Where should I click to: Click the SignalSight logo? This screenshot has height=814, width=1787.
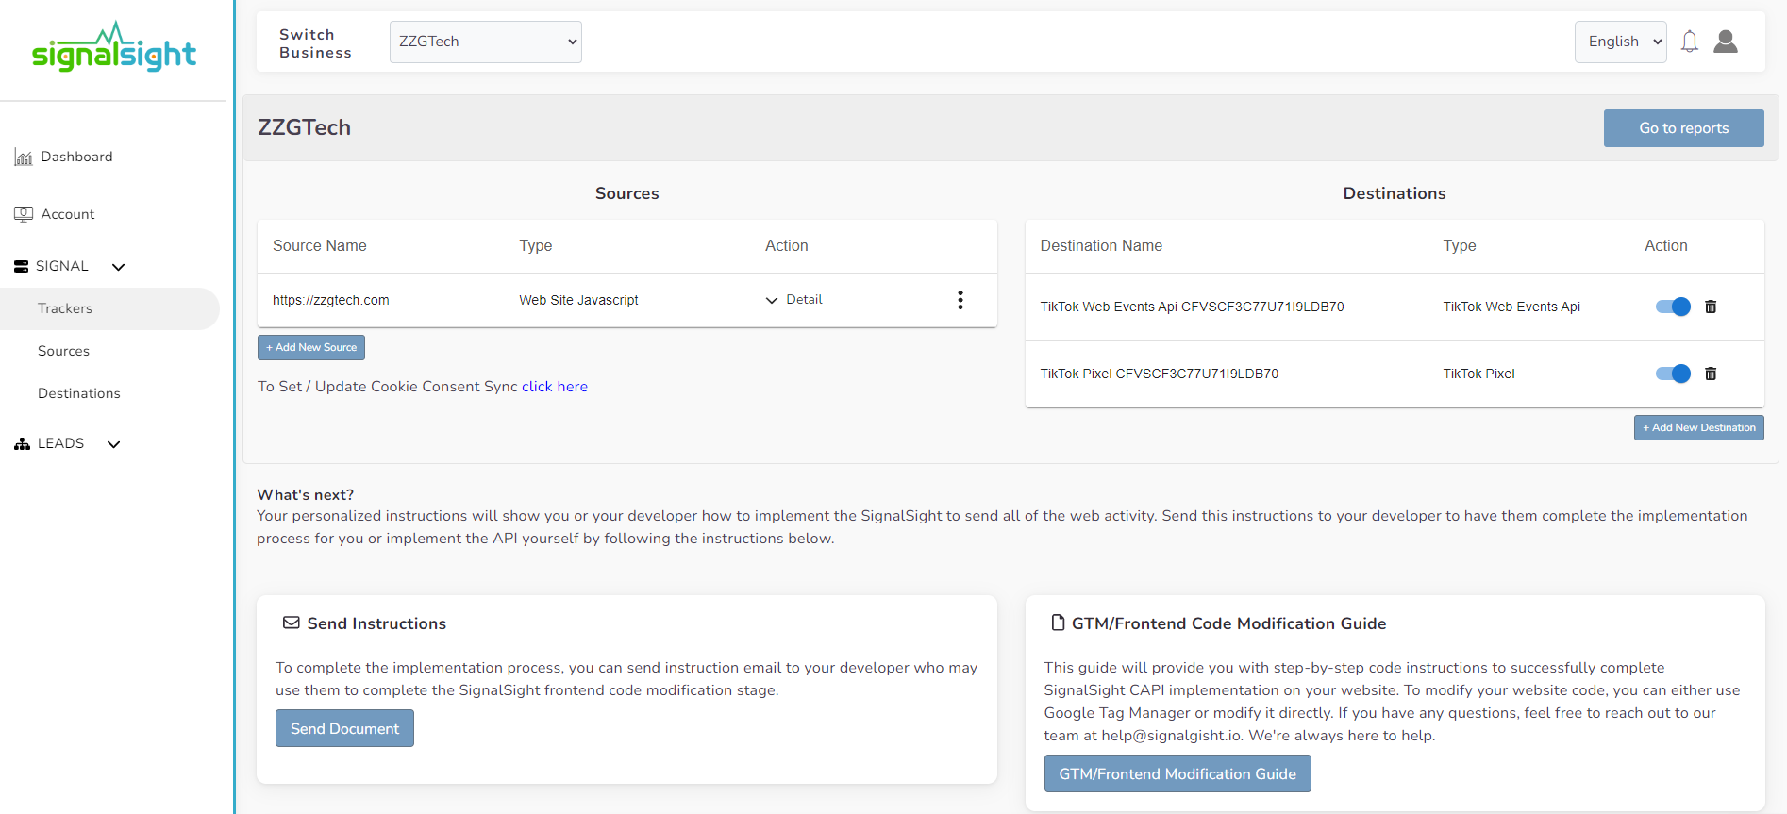pos(114,47)
